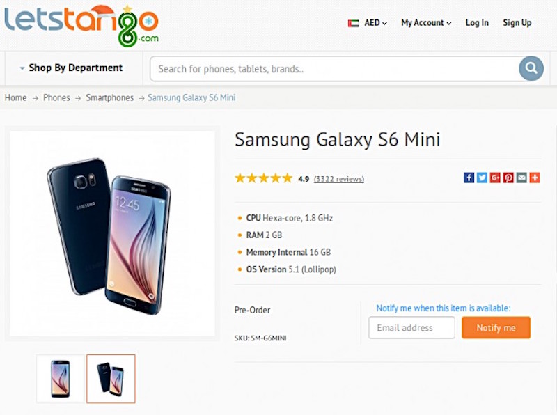Viewport: 557px width, 415px height.
Task: Open the AED currency dropdown
Action: pos(370,22)
